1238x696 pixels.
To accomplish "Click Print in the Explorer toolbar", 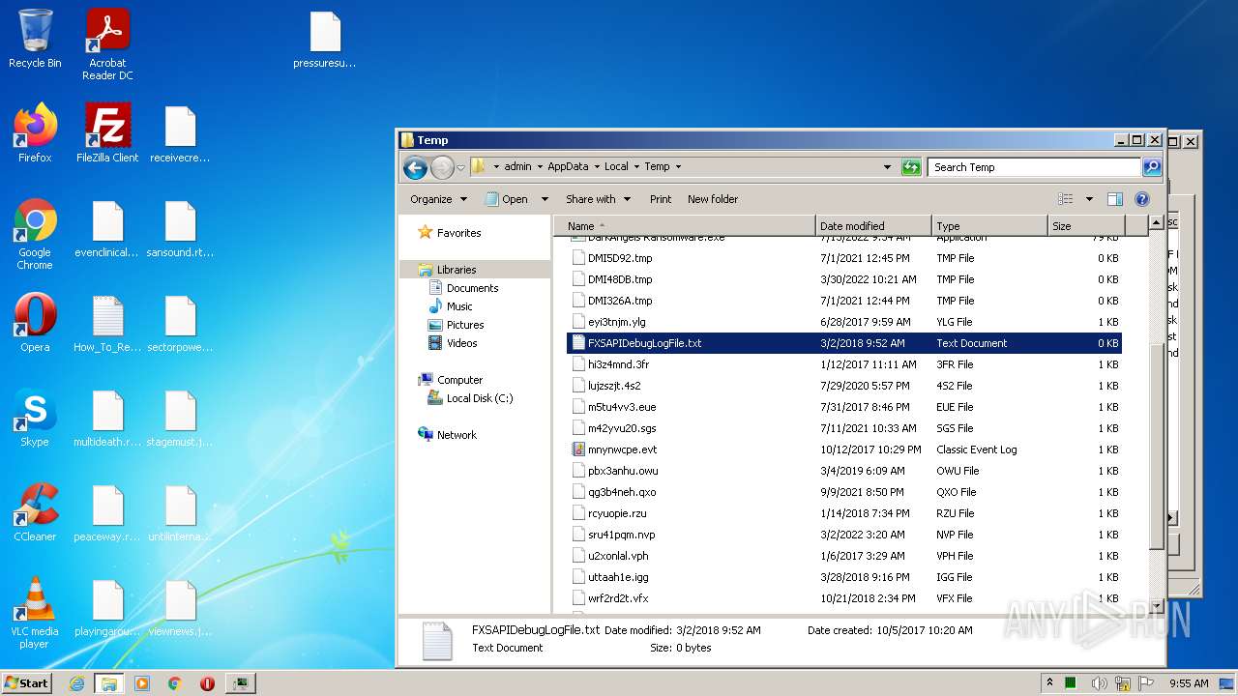I will pos(661,199).
